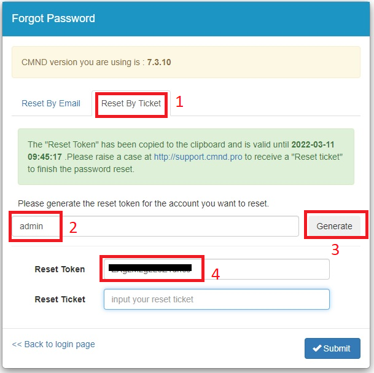This screenshot has height=373, width=374.
Task: Click the Reset Token label
Action: [60, 269]
